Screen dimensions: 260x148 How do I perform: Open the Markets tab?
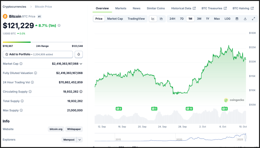click(121, 8)
